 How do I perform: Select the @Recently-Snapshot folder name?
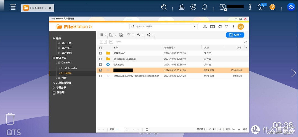tap(124, 59)
